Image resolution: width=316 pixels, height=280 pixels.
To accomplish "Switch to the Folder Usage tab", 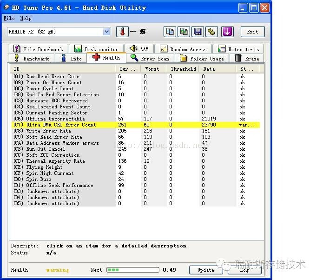I will [x=202, y=58].
